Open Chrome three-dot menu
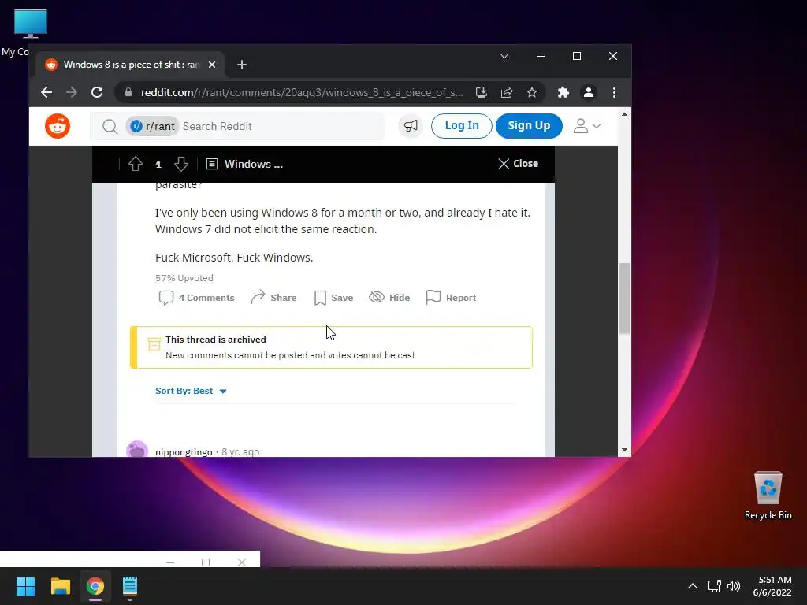 pyautogui.click(x=614, y=93)
